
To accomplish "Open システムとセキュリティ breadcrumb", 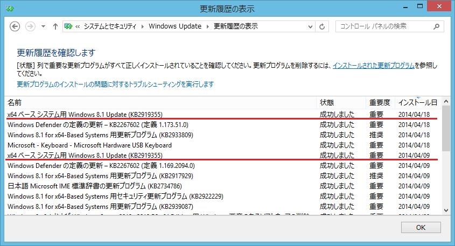I will point(110,26).
